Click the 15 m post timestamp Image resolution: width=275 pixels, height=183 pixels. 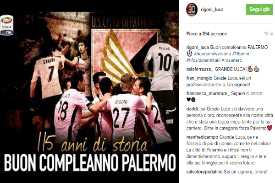tap(268, 33)
